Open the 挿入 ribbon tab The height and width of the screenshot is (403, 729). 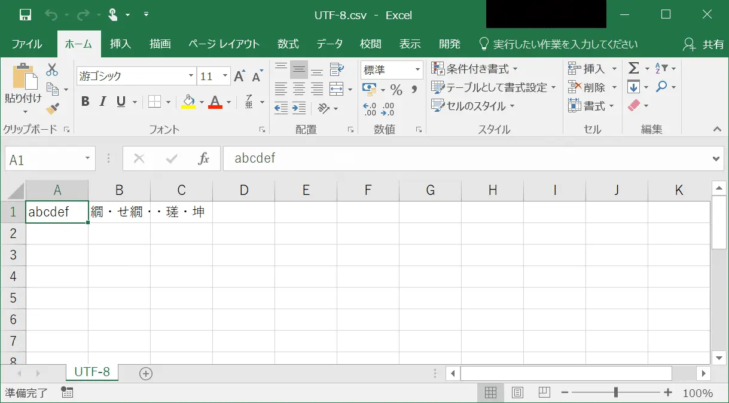click(x=120, y=44)
